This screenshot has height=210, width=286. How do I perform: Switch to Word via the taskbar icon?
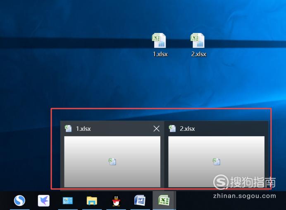pyautogui.click(x=140, y=201)
